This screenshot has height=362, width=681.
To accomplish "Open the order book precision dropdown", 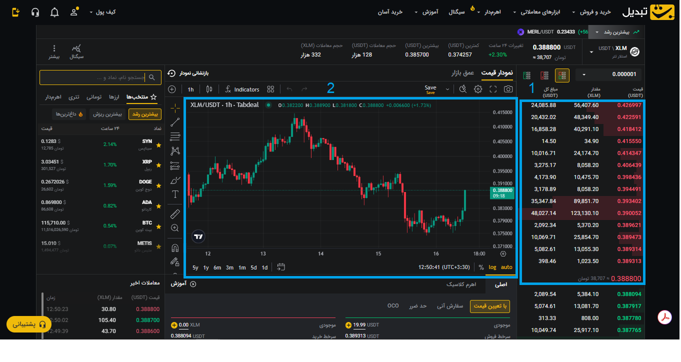I will click(x=583, y=74).
